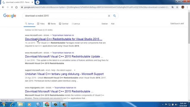Click the browser address bar URL

(96, 7)
